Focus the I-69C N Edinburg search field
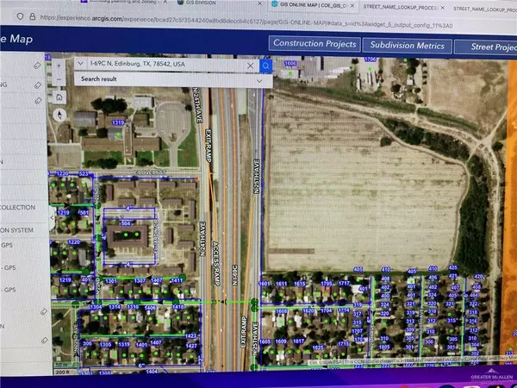Image resolution: width=517 pixels, height=388 pixels. pos(166,65)
